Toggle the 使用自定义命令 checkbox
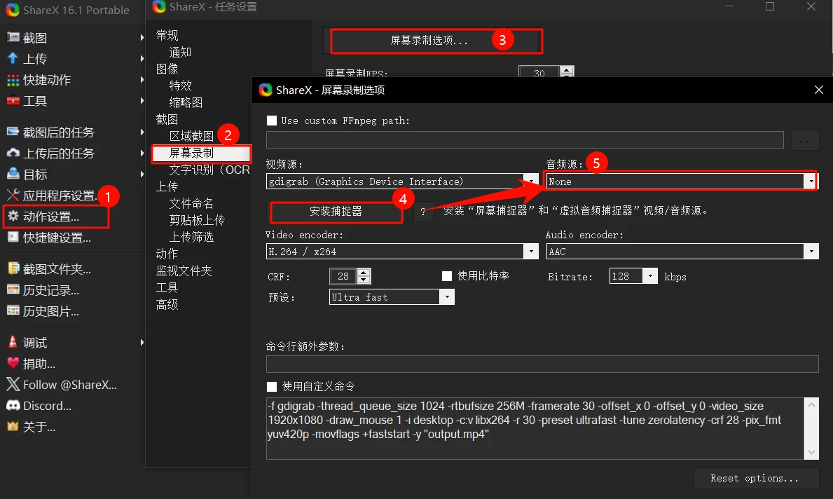 [271, 386]
